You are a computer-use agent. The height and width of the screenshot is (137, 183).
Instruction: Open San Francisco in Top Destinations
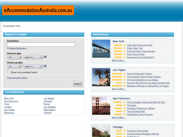tap(11, 101)
